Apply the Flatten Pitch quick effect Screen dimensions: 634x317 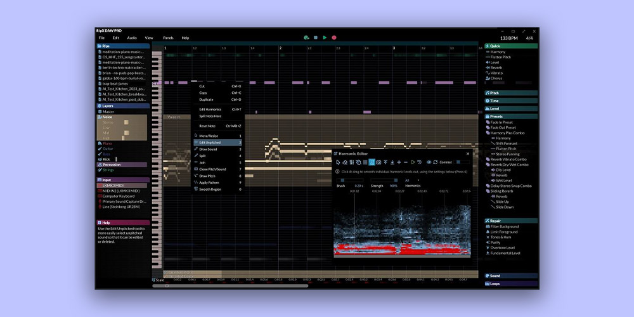click(500, 57)
